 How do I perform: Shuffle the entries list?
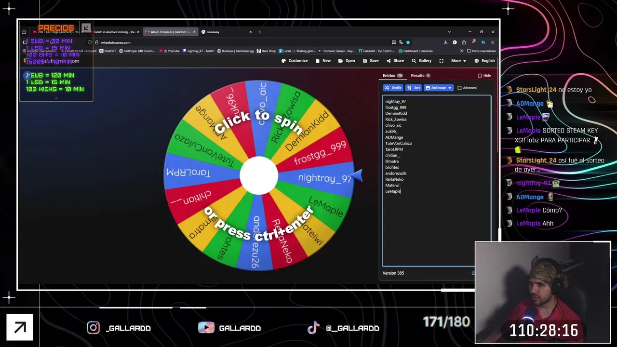[x=393, y=88]
